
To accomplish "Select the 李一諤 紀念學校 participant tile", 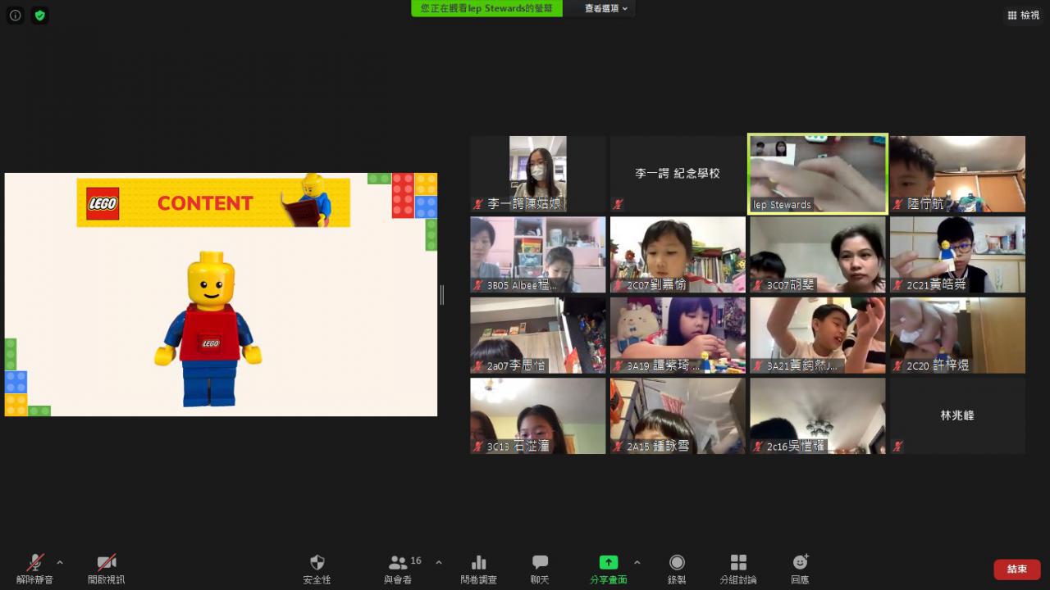I will pyautogui.click(x=678, y=174).
